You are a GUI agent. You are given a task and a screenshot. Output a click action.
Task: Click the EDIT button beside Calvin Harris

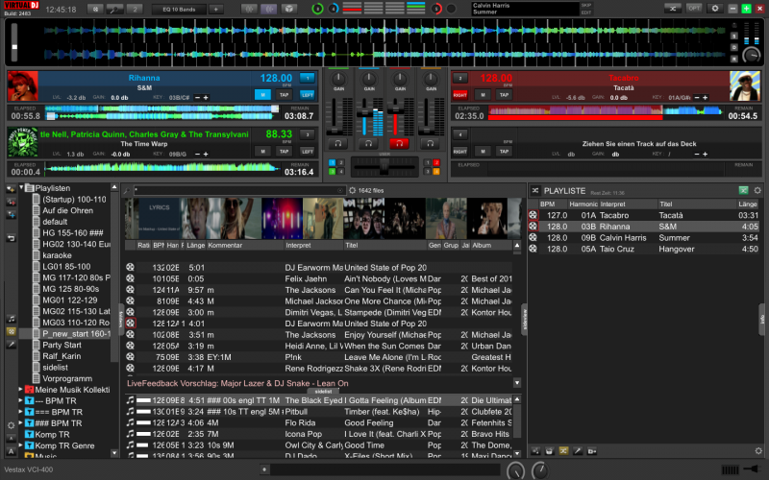click(x=585, y=12)
